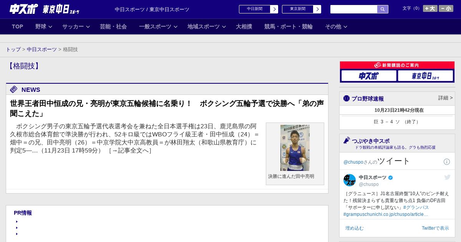Expand the 地域スポーツ chevron

click(224, 27)
